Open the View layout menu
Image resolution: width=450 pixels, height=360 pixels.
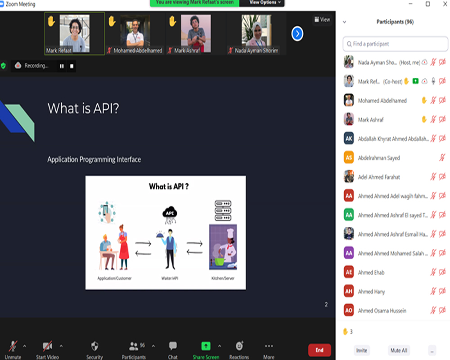322,19
